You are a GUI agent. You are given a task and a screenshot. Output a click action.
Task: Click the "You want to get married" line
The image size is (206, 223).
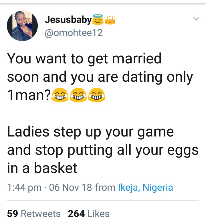pyautogui.click(x=84, y=58)
